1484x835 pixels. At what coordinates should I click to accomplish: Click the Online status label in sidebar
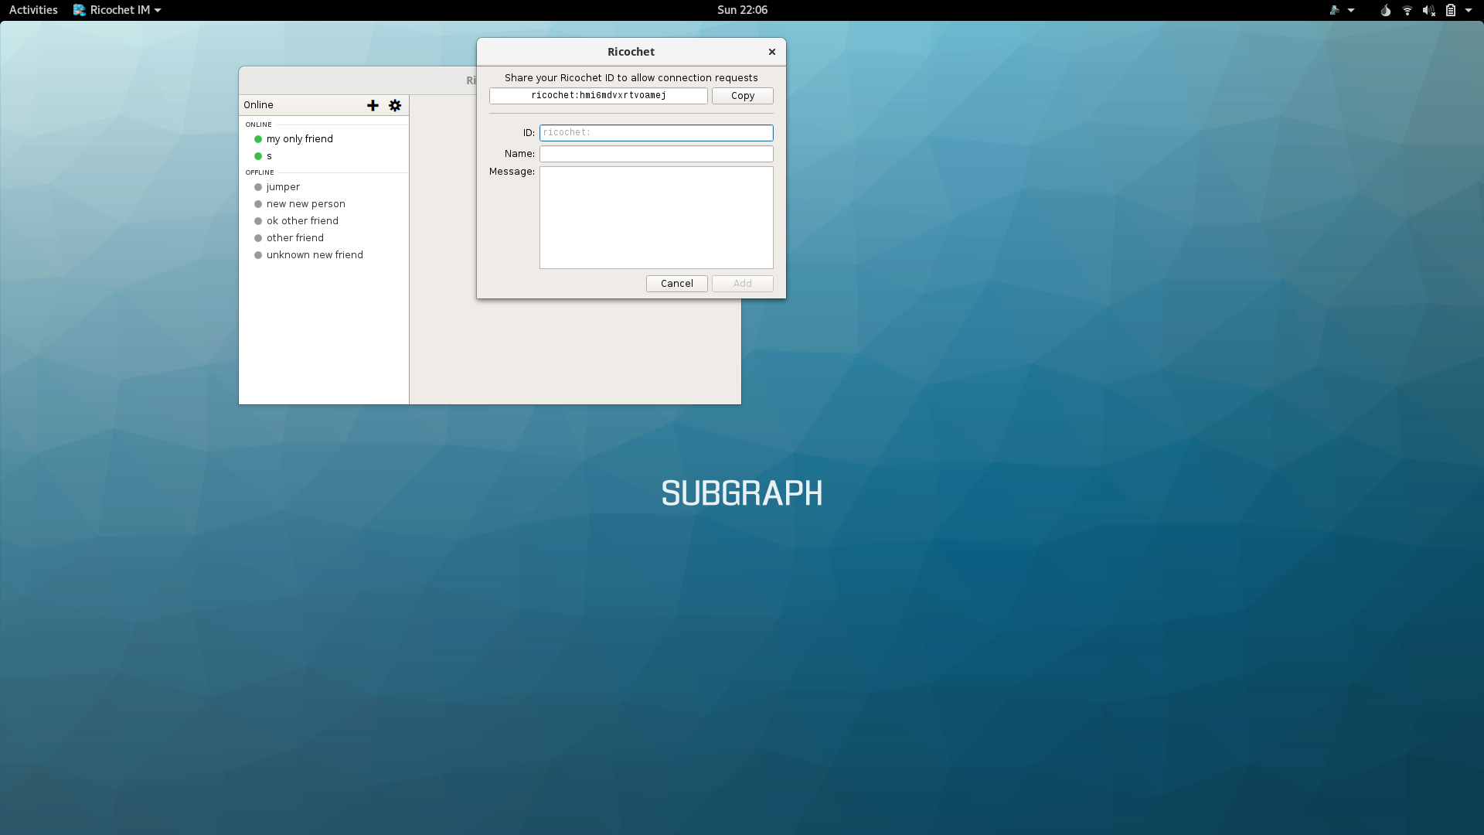tap(258, 105)
